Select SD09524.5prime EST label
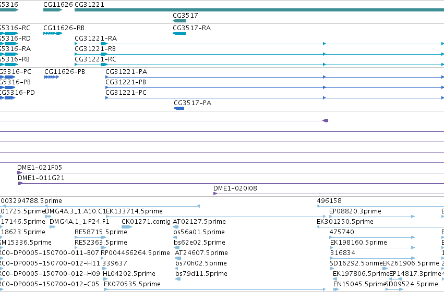444x292 pixels. click(x=412, y=284)
